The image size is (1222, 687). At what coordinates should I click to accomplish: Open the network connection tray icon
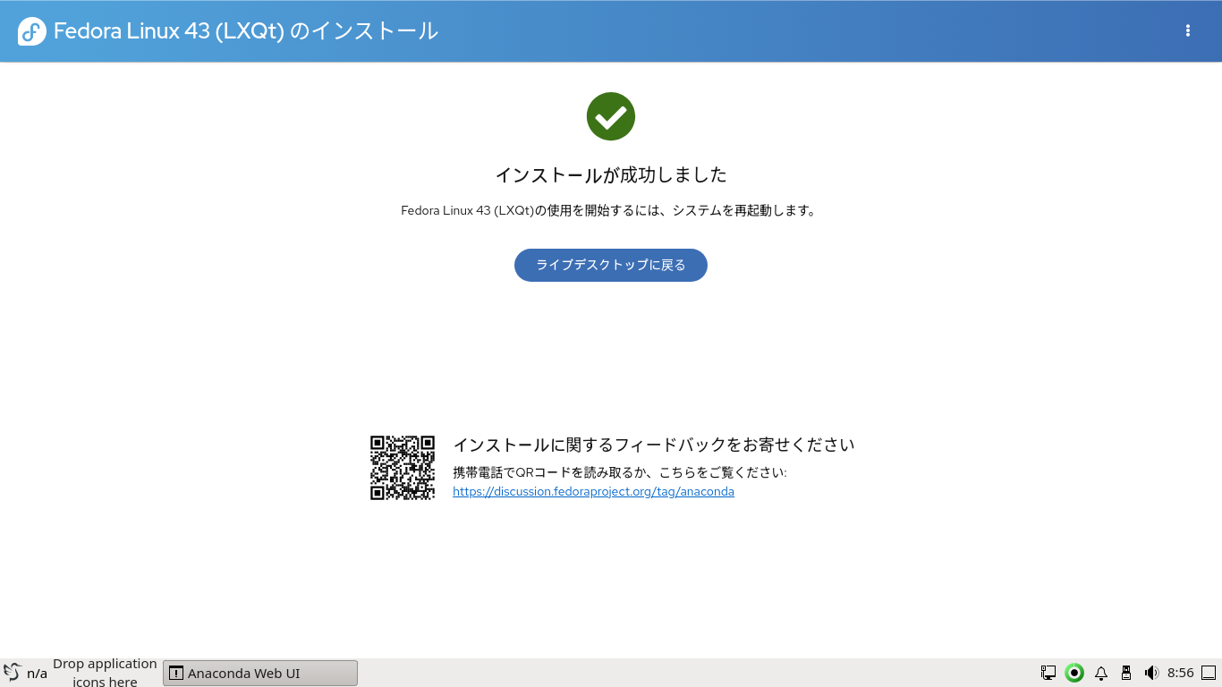1048,673
